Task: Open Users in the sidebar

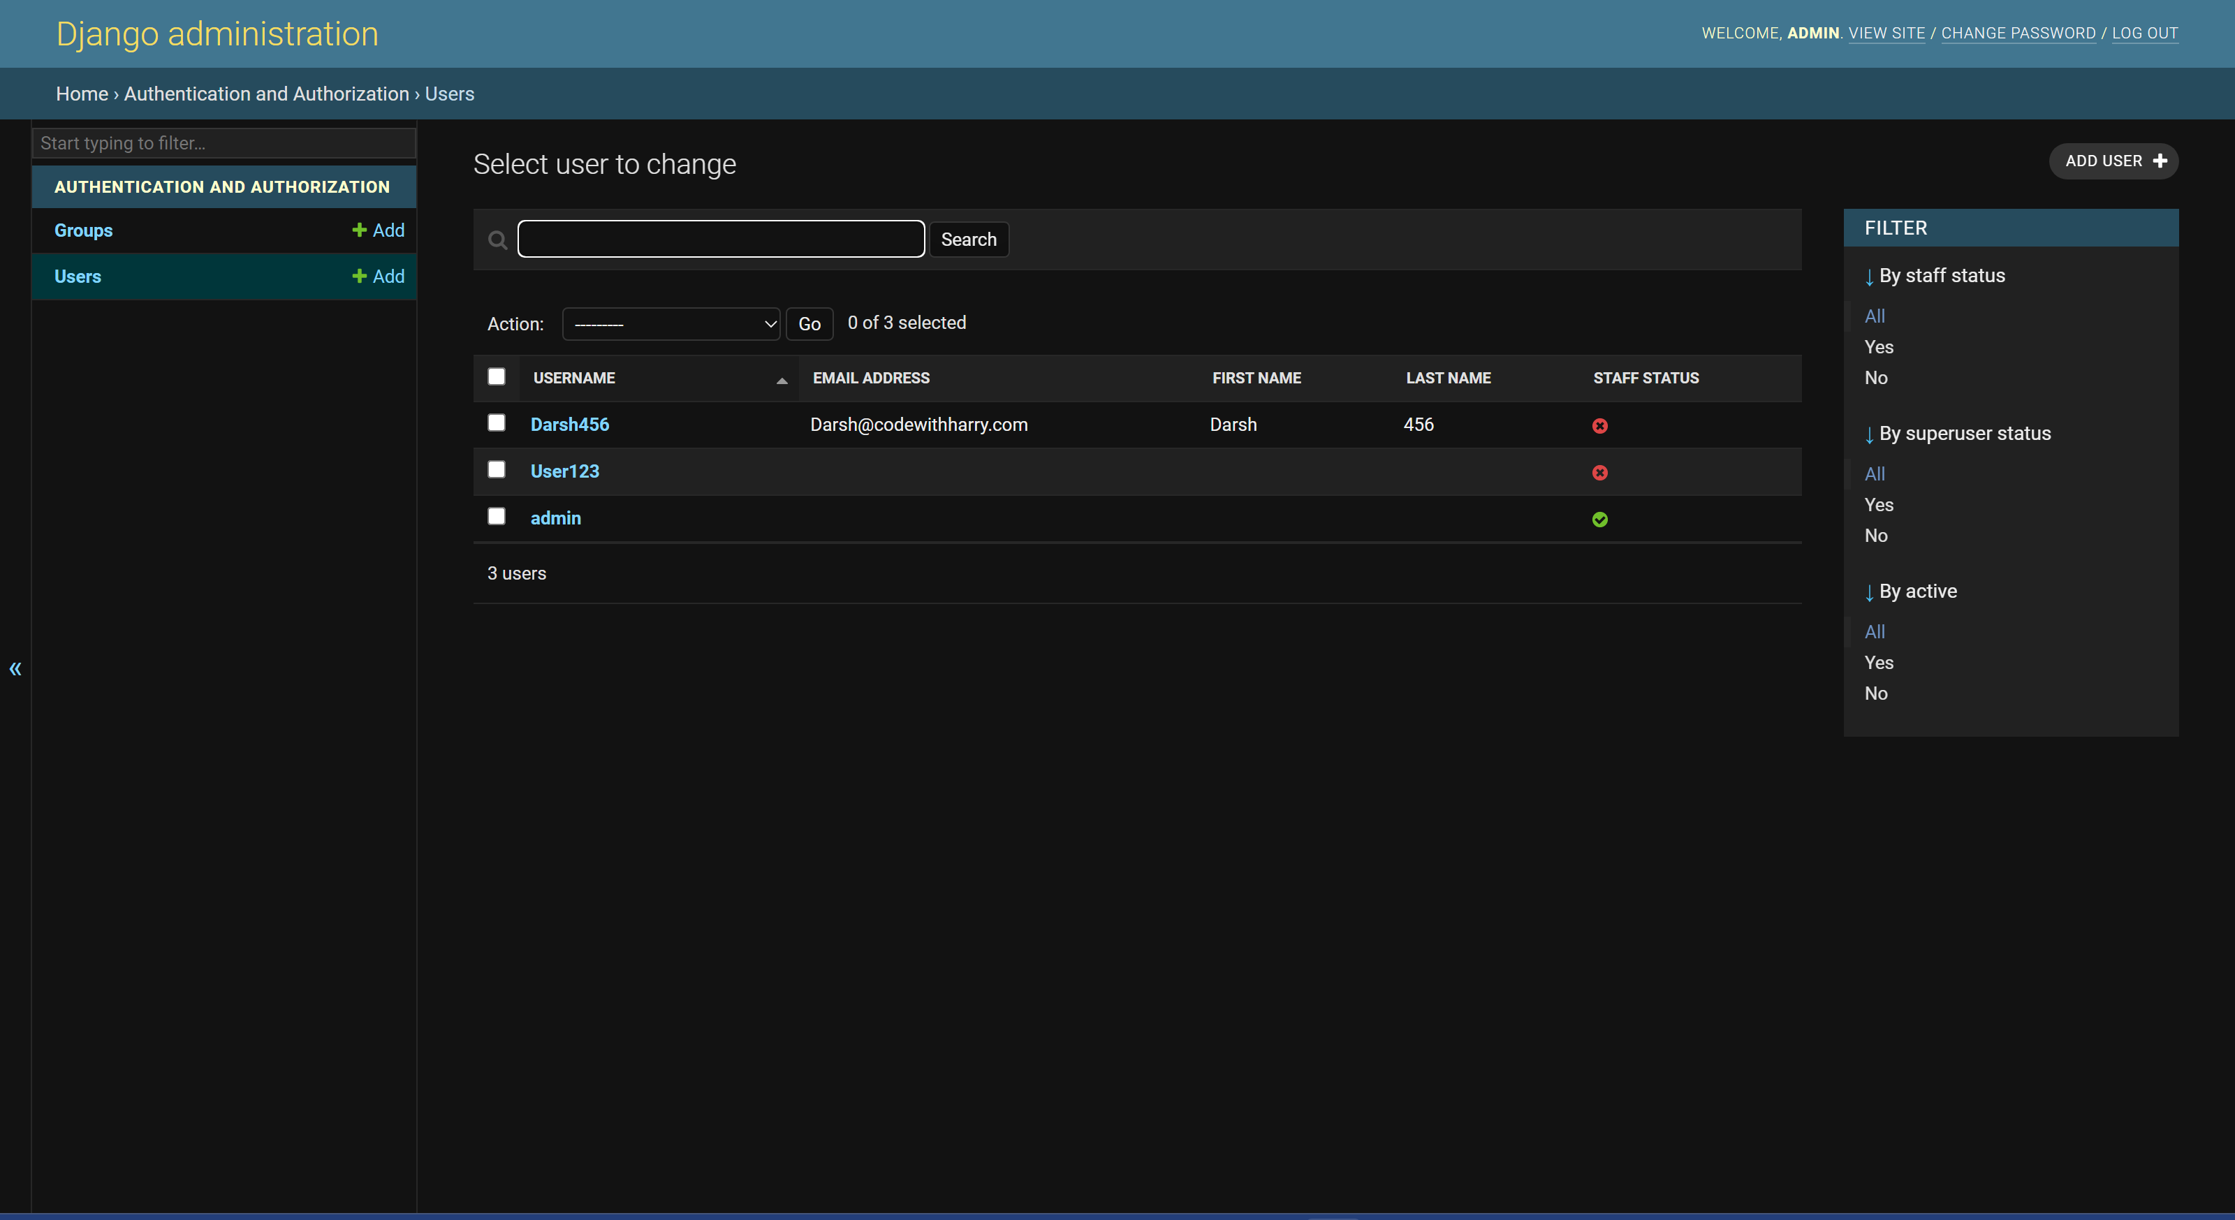Action: (78, 276)
